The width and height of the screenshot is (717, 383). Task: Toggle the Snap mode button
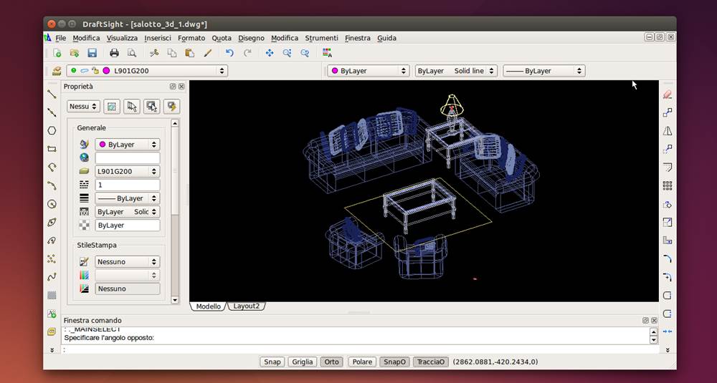272,362
